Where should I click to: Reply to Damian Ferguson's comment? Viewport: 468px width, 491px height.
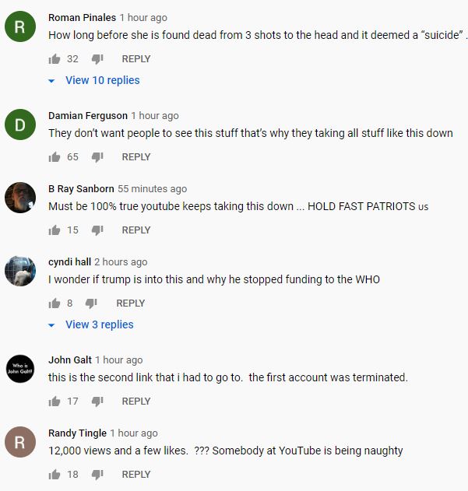[136, 157]
